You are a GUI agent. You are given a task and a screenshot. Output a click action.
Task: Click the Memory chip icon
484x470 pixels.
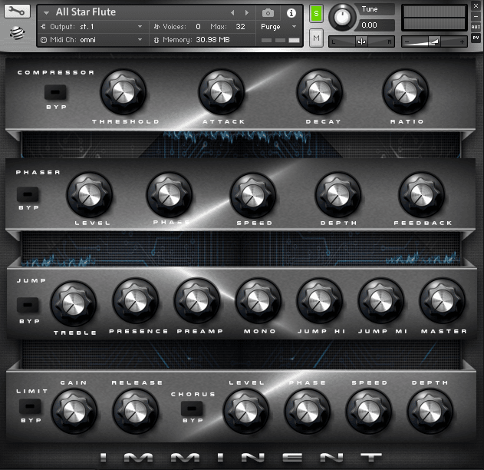[x=156, y=40]
